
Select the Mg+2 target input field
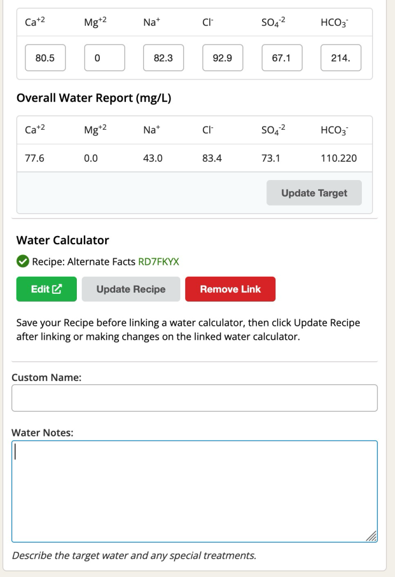[105, 58]
